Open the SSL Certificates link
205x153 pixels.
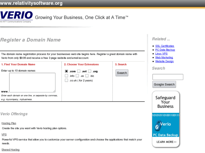pos(165,46)
